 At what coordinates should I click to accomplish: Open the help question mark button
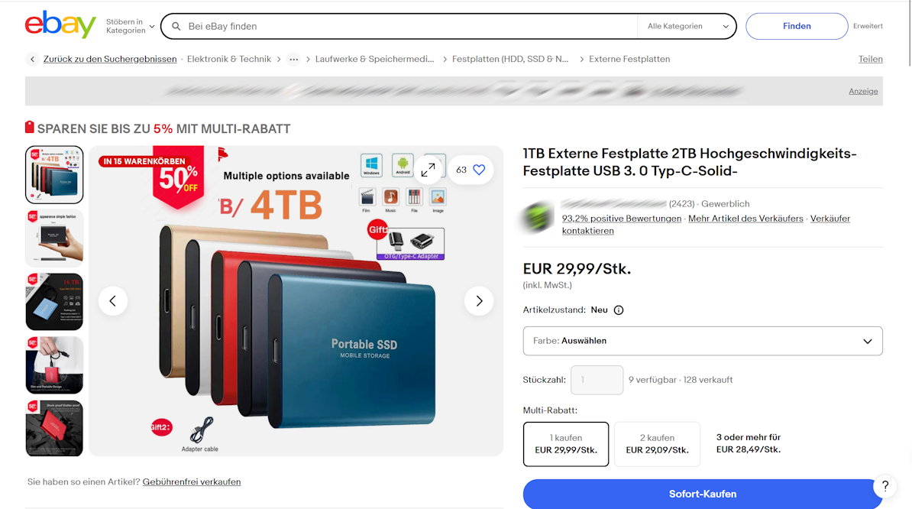pyautogui.click(x=885, y=486)
